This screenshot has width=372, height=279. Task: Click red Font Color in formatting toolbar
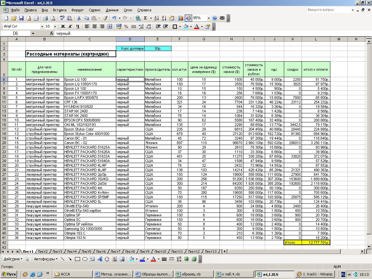point(197,26)
